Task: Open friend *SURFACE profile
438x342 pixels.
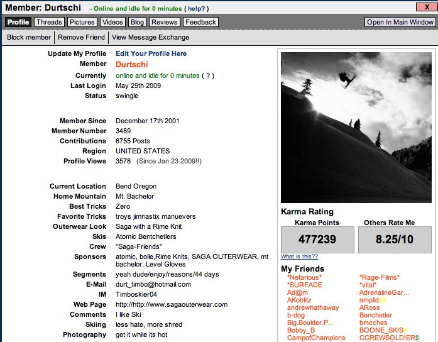Action: pyautogui.click(x=305, y=285)
